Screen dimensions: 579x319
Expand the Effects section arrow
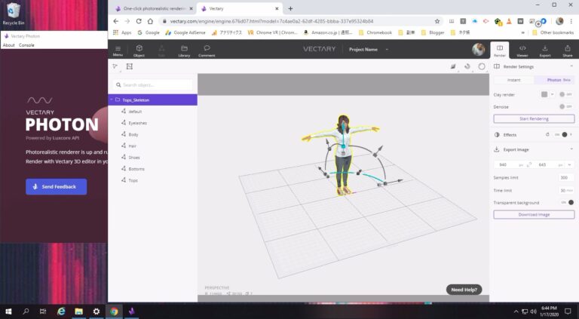(571, 135)
